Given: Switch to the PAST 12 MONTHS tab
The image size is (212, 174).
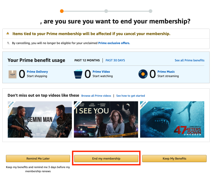Looking at the screenshot, I should click(x=87, y=60).
